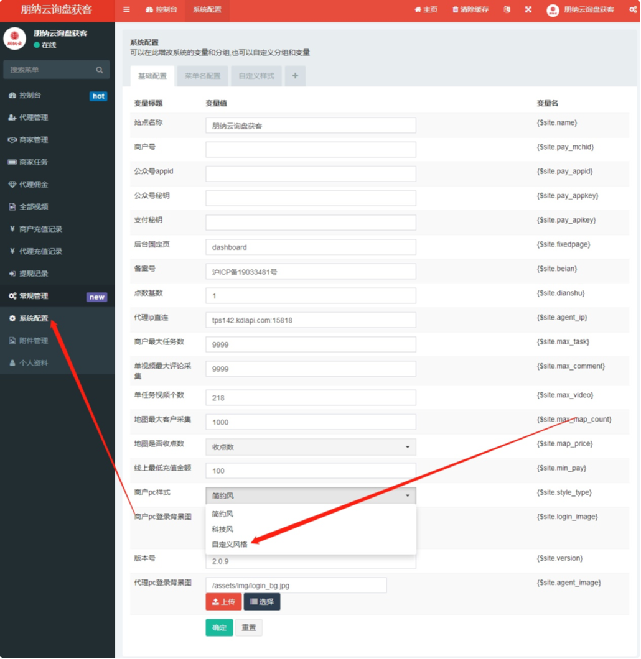Edit the 备案号 ICP field
Screen dimensions: 641x659
pos(311,272)
